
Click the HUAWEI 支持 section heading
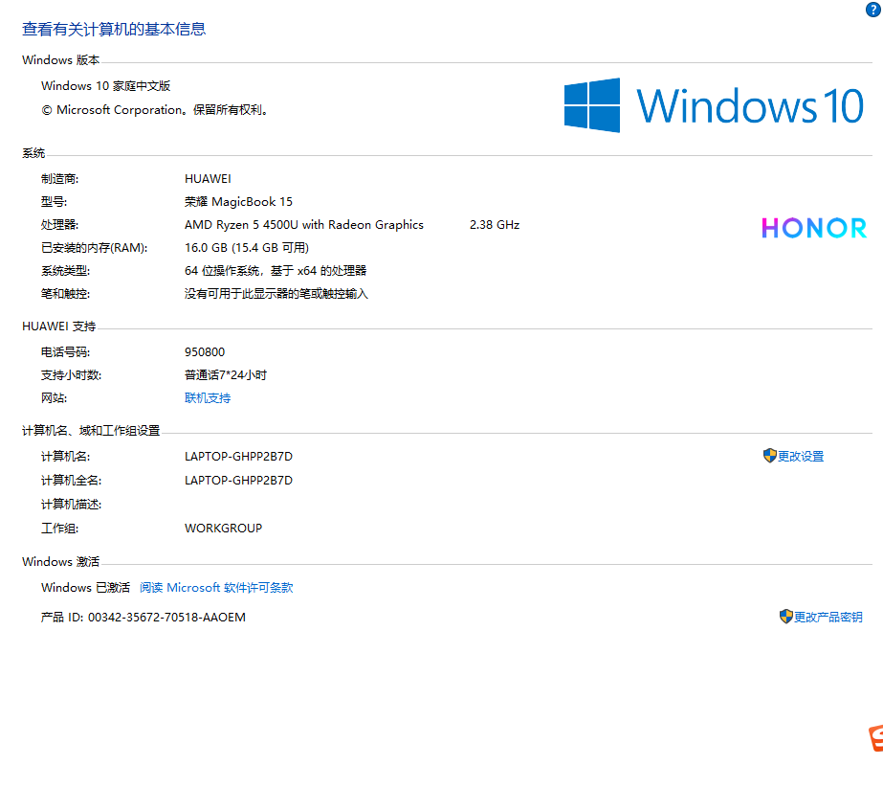coord(59,327)
